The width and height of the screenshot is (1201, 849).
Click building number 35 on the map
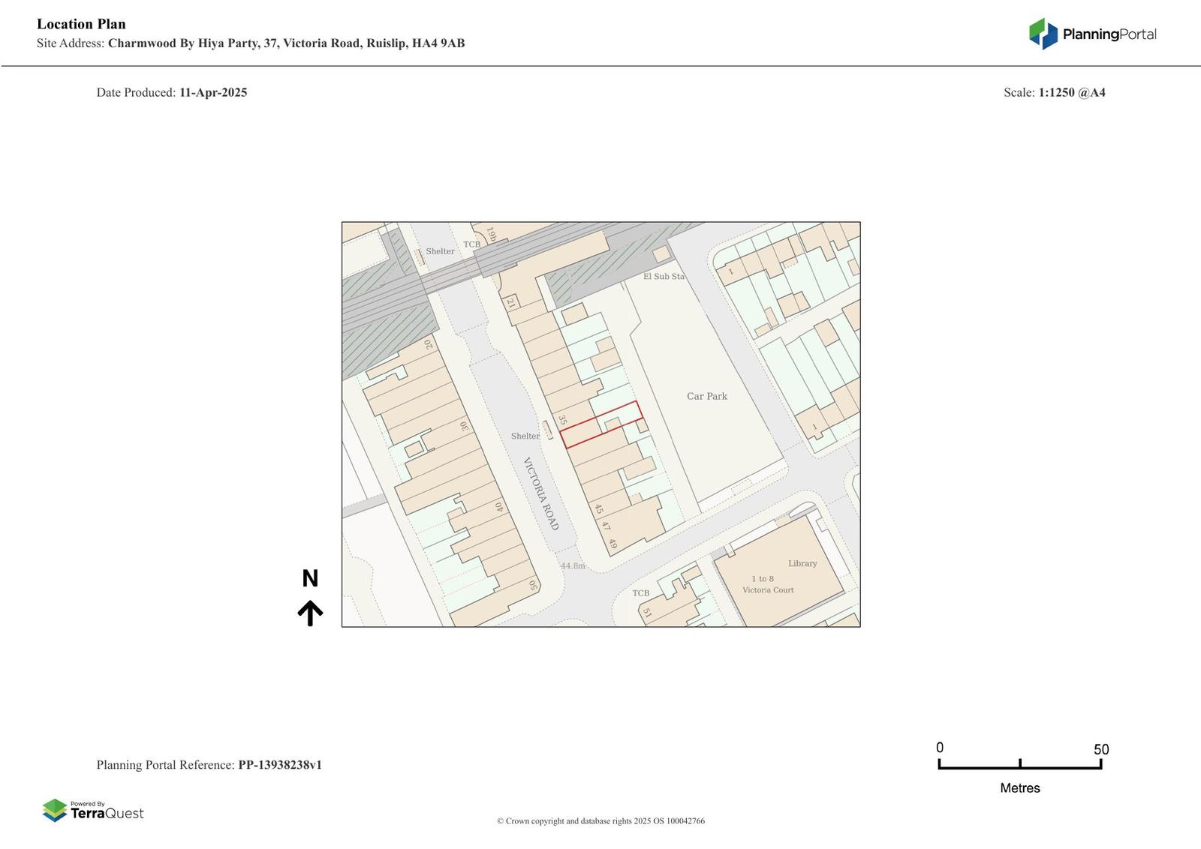click(x=563, y=420)
